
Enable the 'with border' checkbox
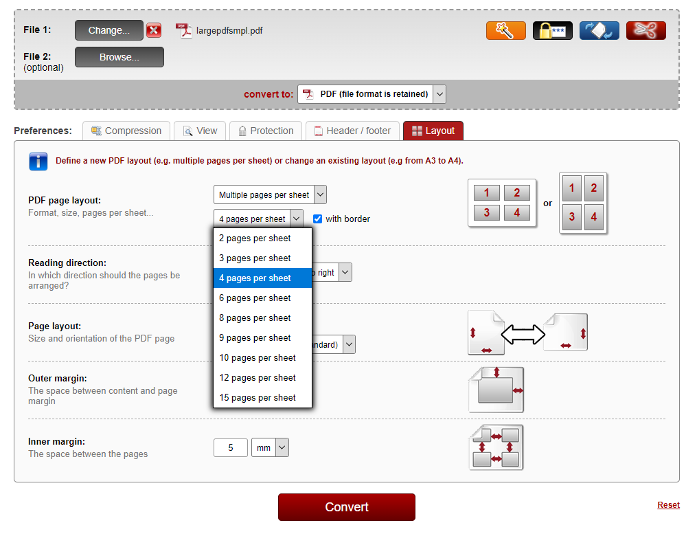pyautogui.click(x=317, y=219)
